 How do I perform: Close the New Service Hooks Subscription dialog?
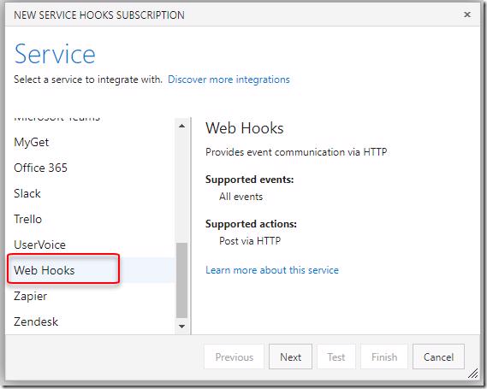(466, 15)
